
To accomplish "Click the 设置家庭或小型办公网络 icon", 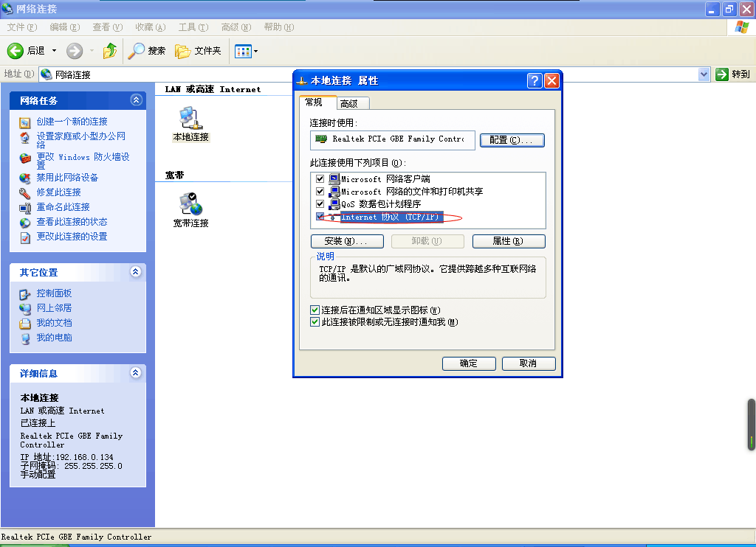I will point(24,138).
